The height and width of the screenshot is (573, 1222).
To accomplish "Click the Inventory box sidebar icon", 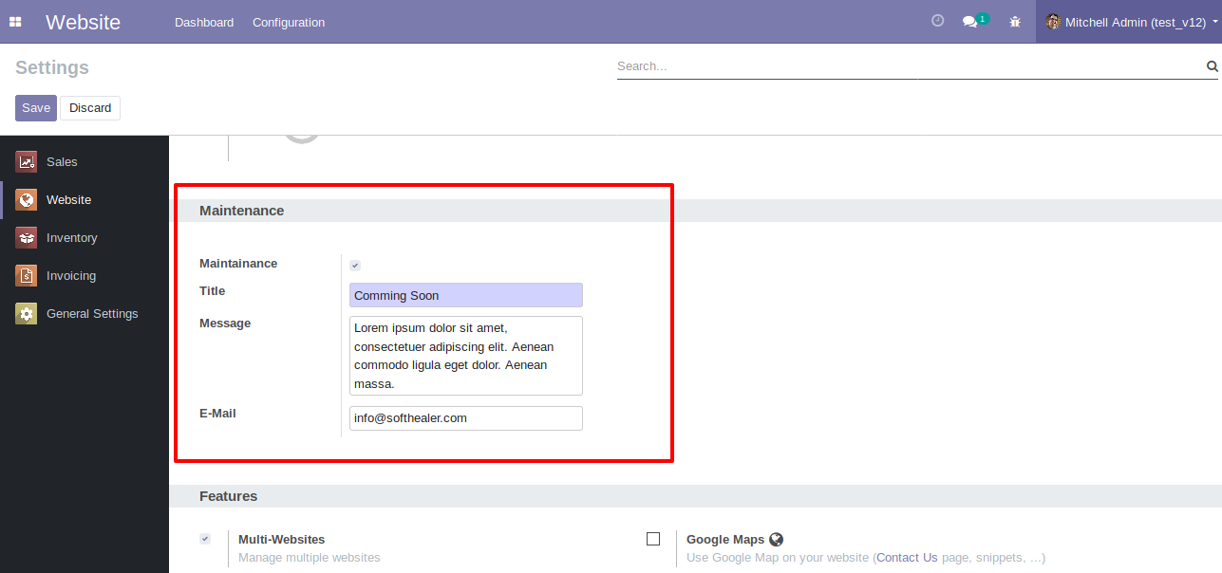I will 27,237.
